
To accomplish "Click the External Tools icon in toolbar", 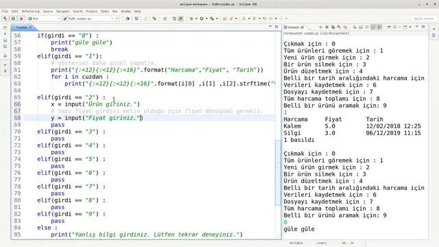I will click(212, 19).
